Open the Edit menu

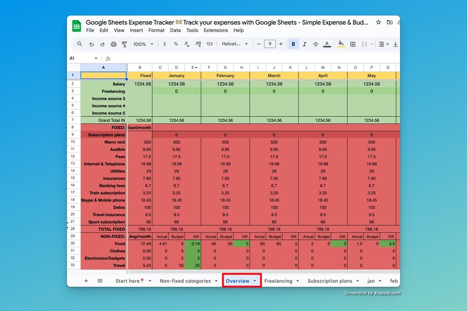coord(104,31)
